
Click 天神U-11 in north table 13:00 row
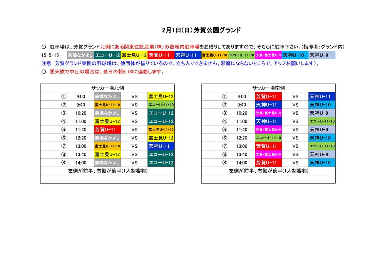coord(161,146)
